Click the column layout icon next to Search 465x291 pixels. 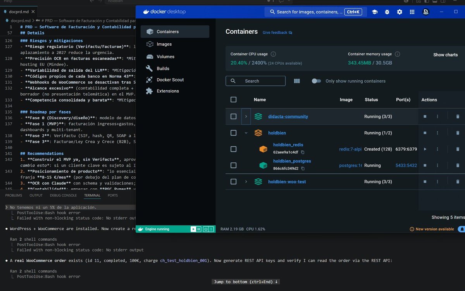pos(297,81)
